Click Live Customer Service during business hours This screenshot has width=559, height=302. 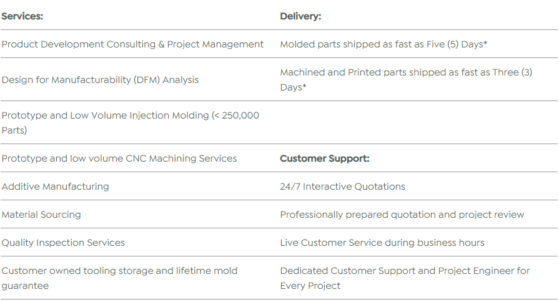click(x=382, y=243)
